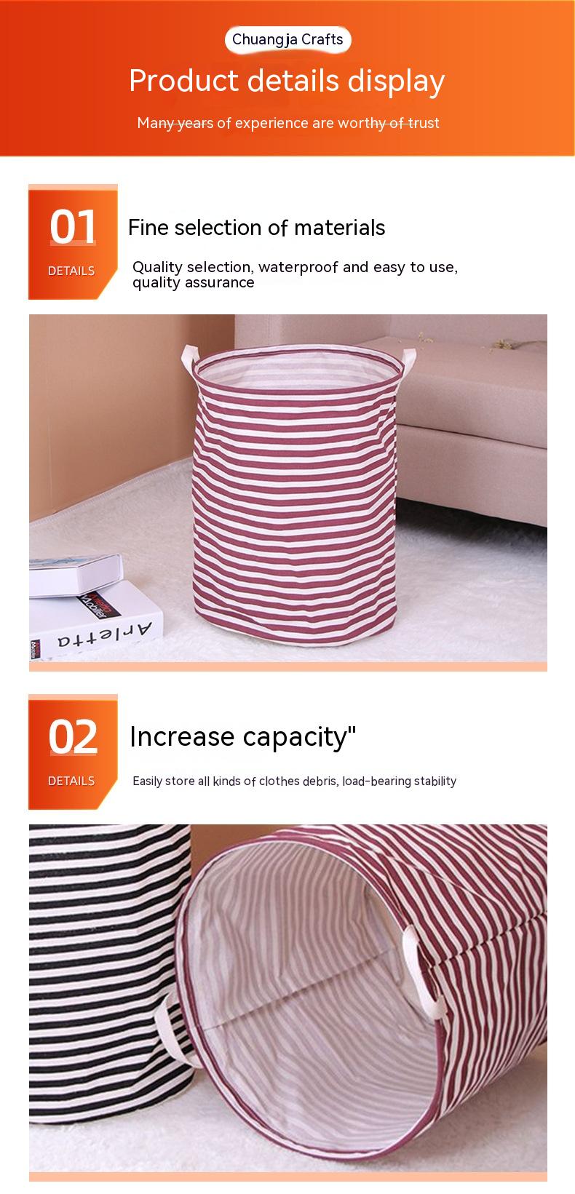Click the experience and trust tagline text
The width and height of the screenshot is (575, 1194).
(x=288, y=123)
